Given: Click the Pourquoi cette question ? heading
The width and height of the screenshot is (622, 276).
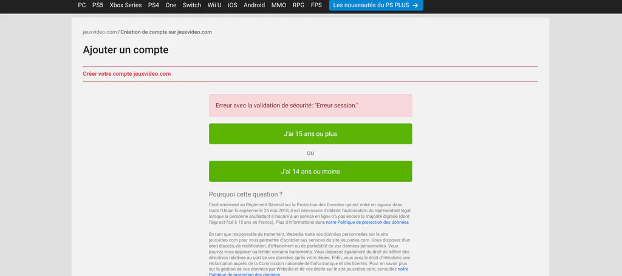Looking at the screenshot, I should (245, 195).
